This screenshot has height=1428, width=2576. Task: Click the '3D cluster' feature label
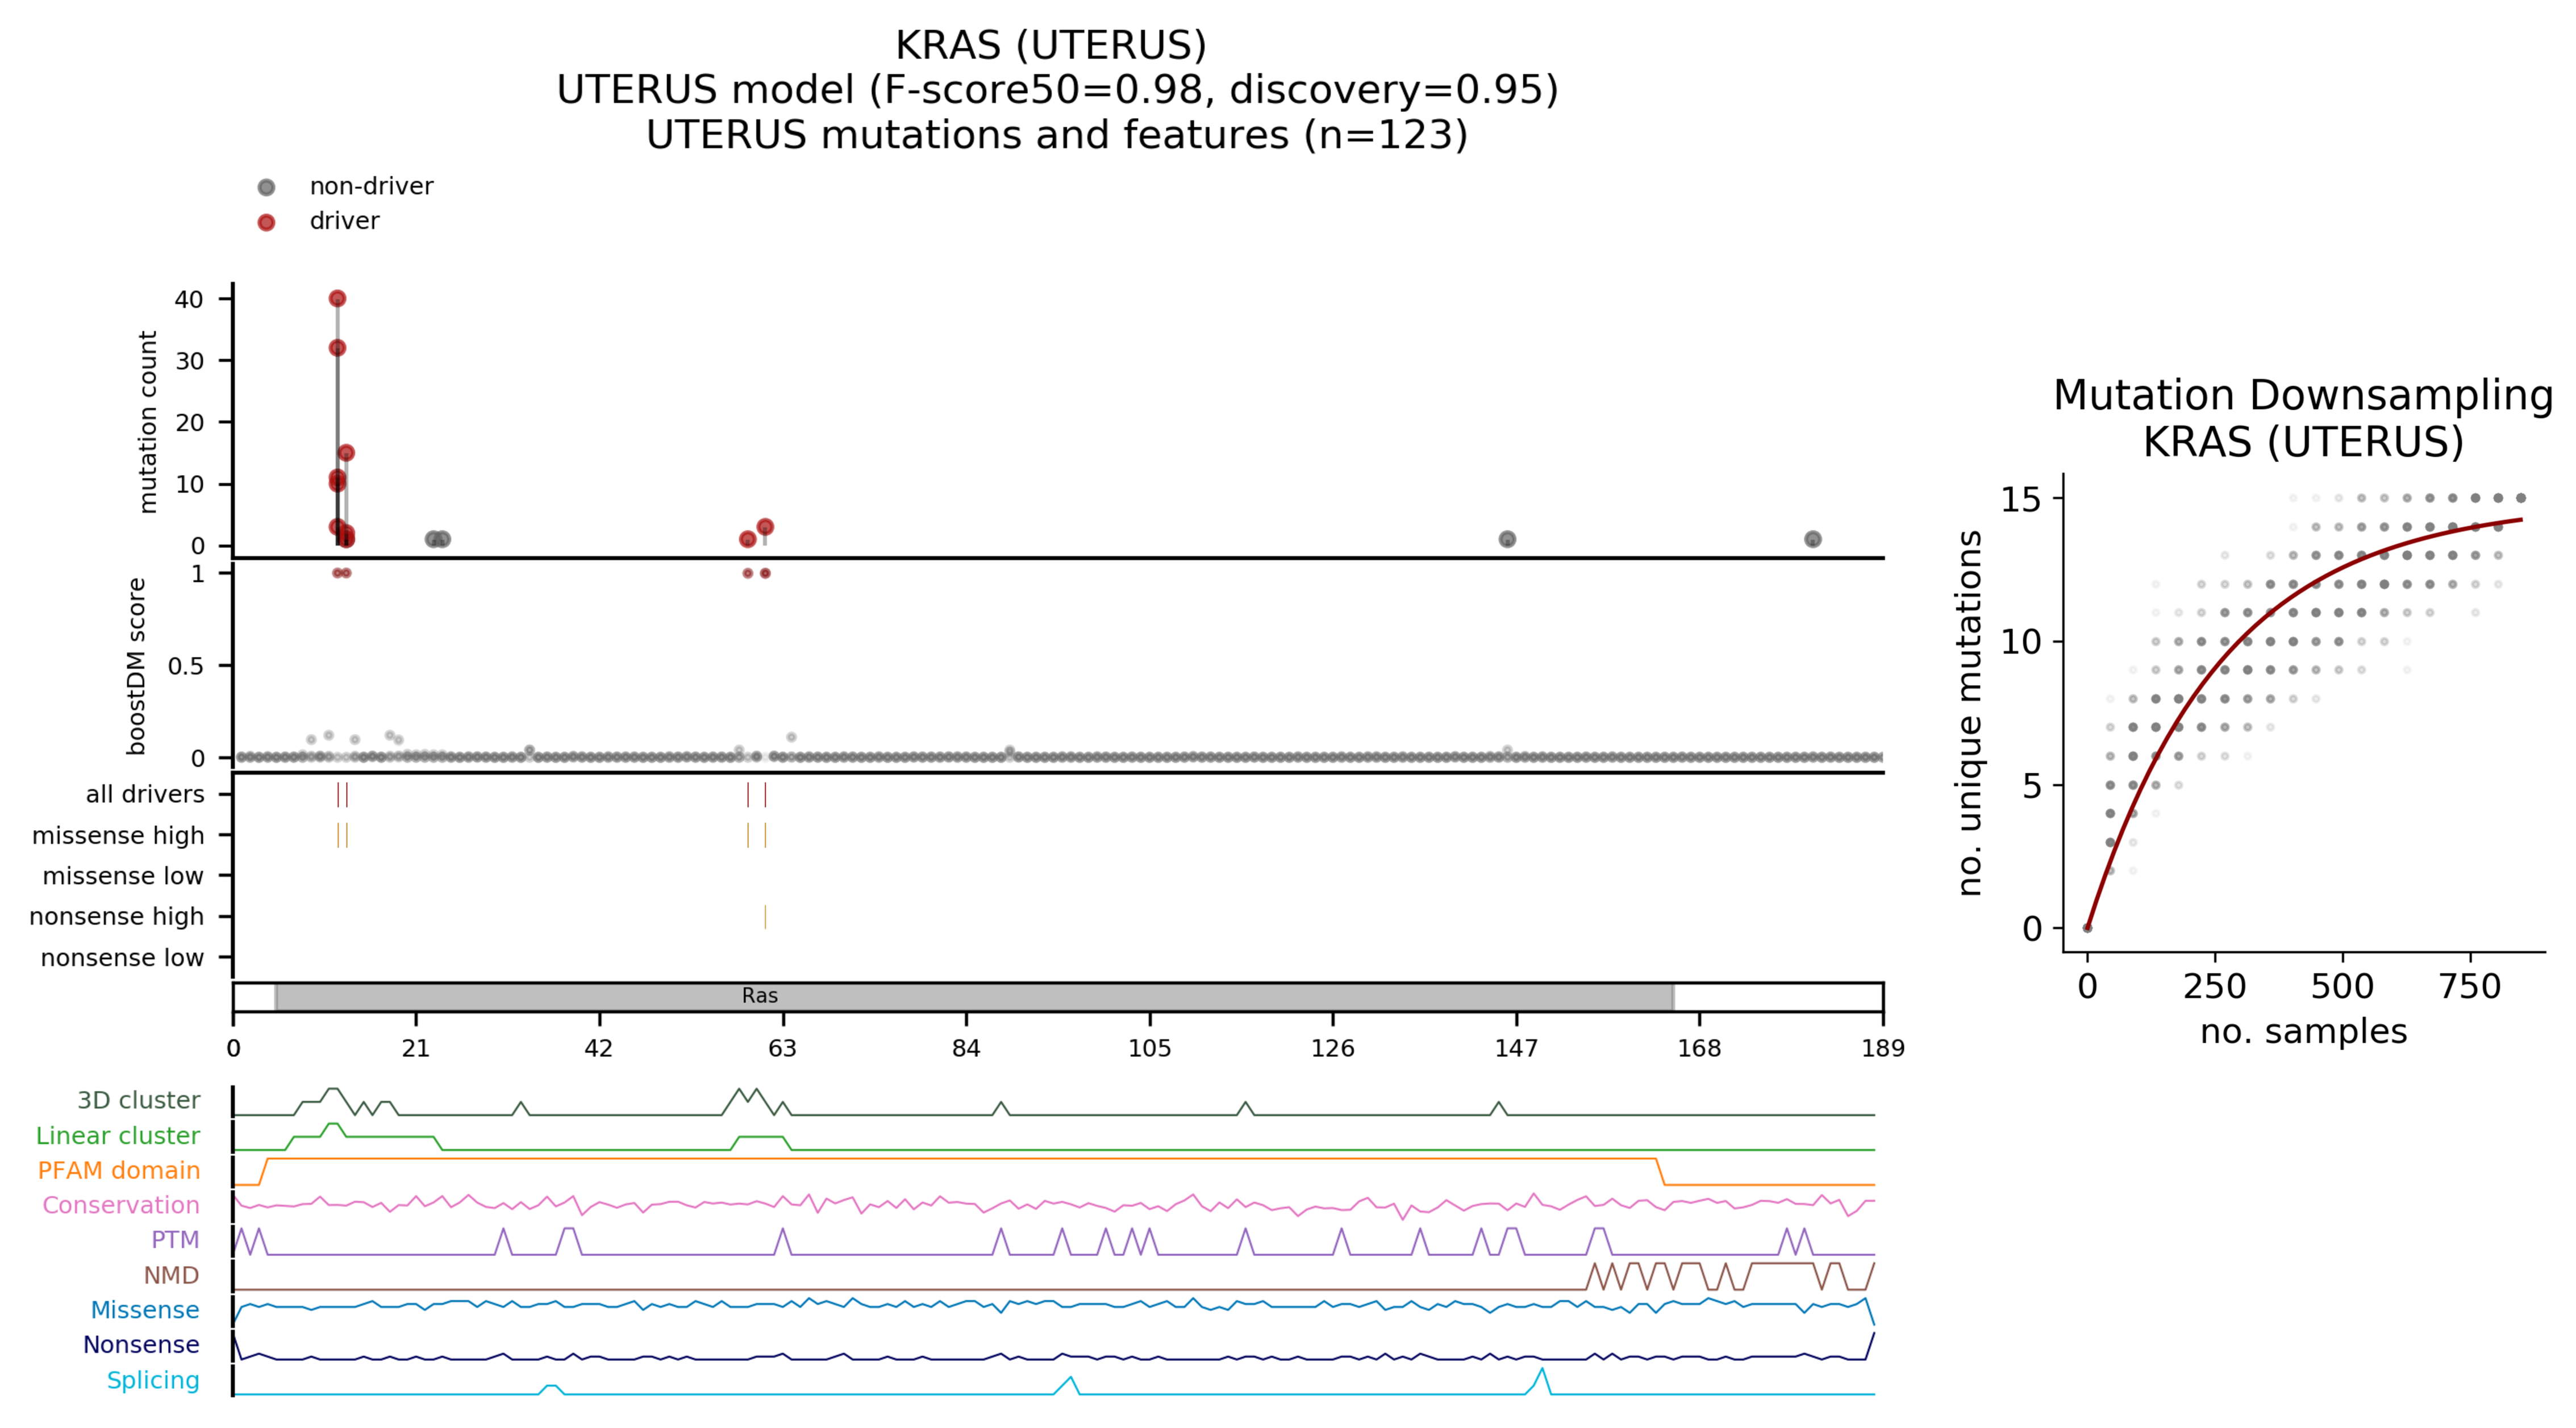click(x=138, y=1100)
